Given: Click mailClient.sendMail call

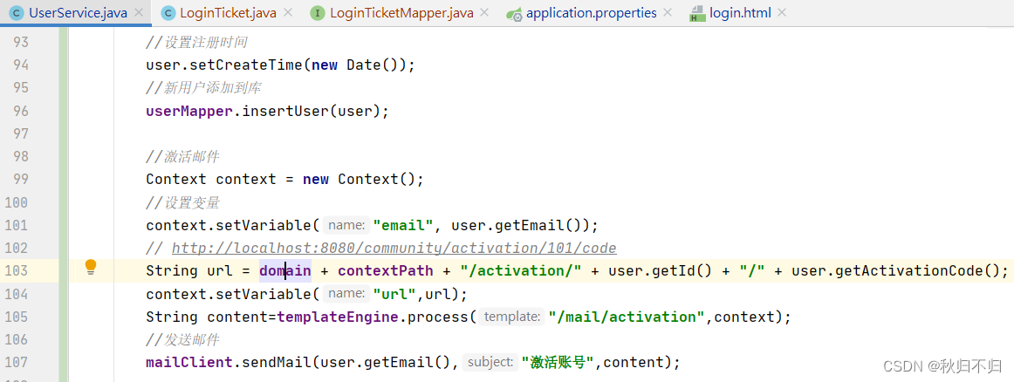Looking at the screenshot, I should 230,362.
